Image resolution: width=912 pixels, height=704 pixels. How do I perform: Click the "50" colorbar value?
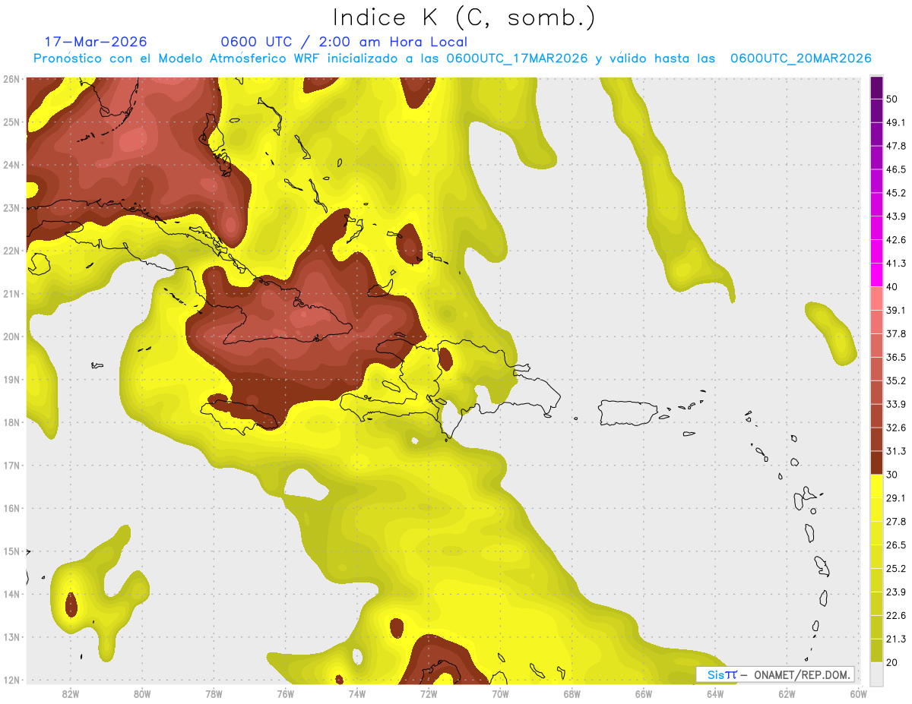point(892,99)
